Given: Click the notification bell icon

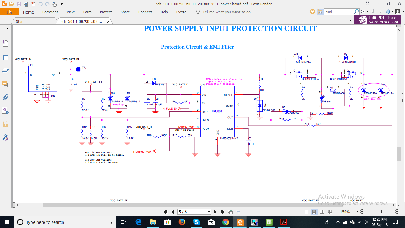Looking at the screenshot, I should (x=388, y=12).
